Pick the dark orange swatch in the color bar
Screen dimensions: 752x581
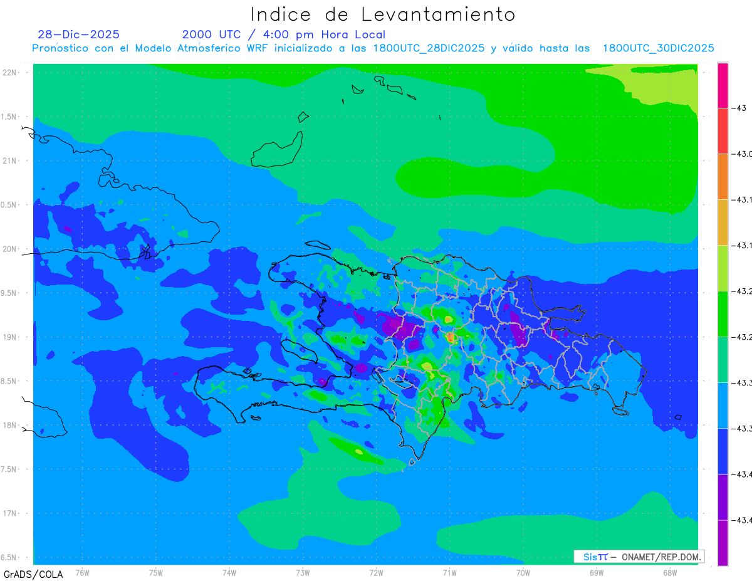click(723, 177)
